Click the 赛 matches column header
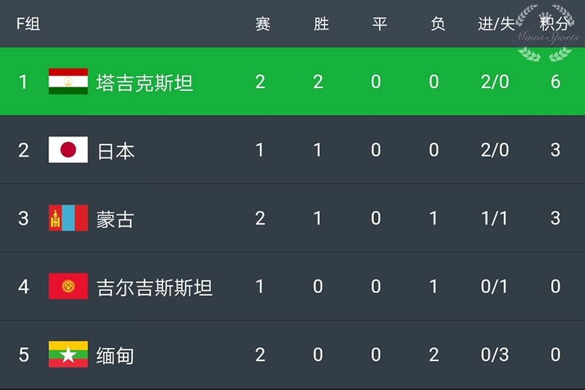585x390 pixels. [262, 24]
